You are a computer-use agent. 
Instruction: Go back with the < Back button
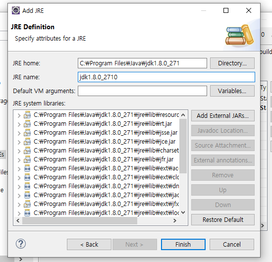click(x=89, y=245)
